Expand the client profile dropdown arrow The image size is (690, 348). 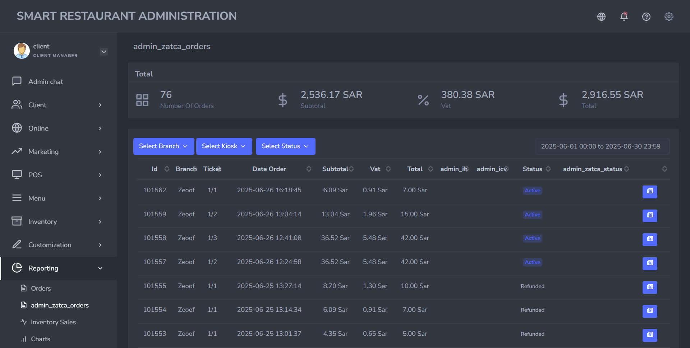point(104,52)
